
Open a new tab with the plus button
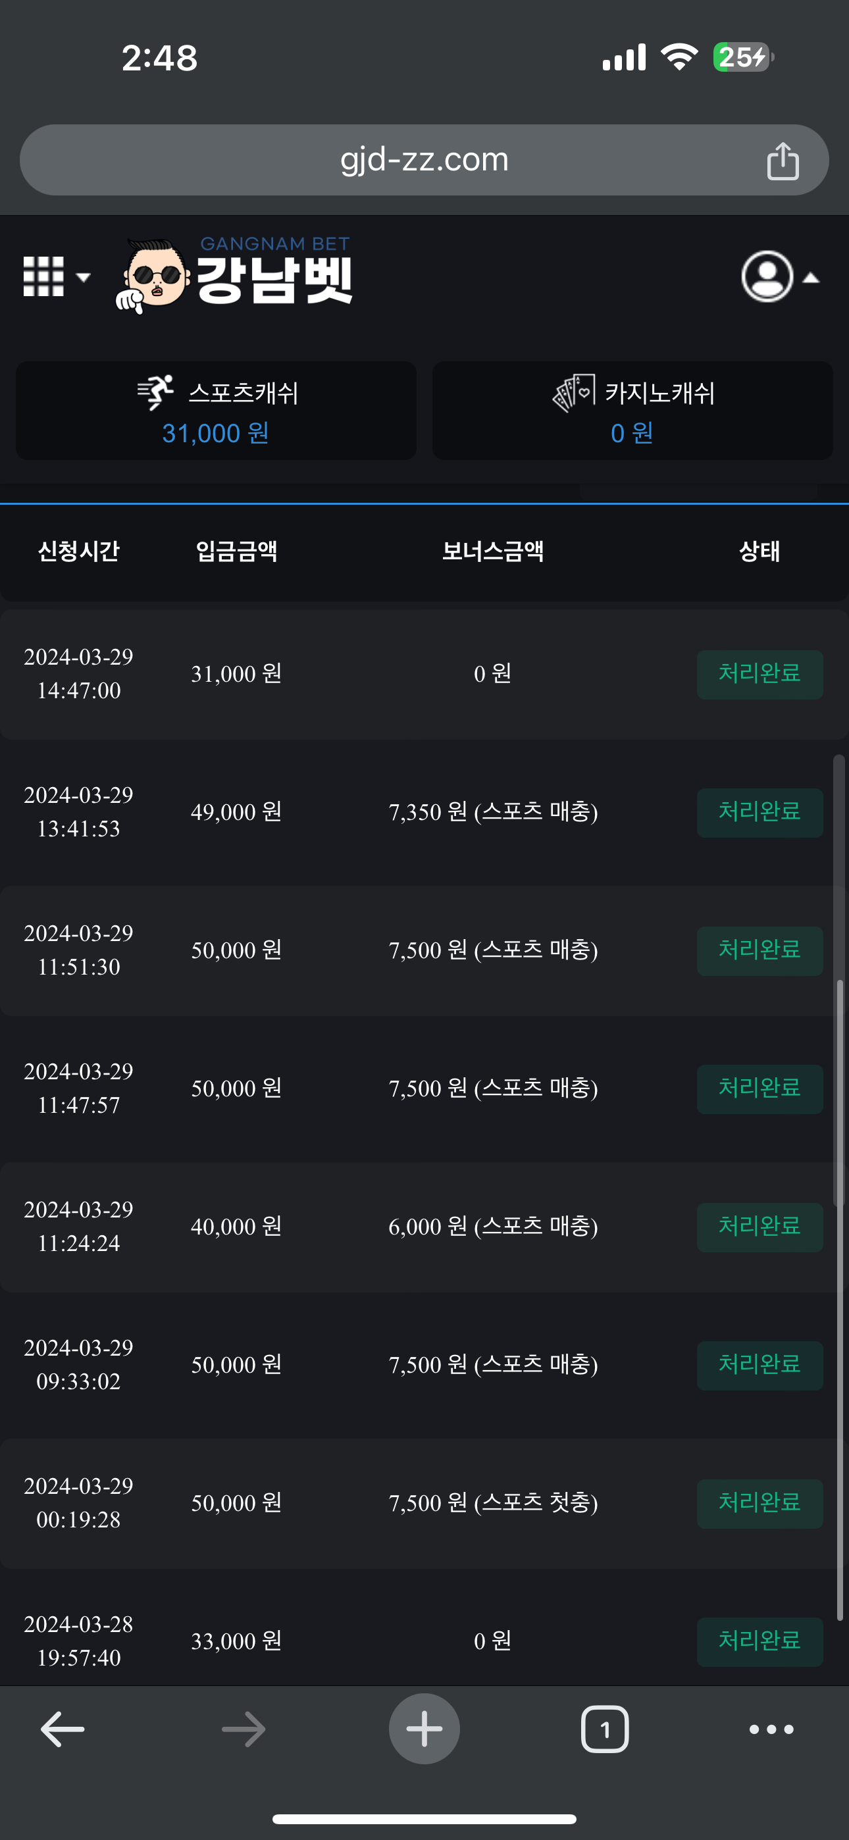pyautogui.click(x=424, y=1729)
